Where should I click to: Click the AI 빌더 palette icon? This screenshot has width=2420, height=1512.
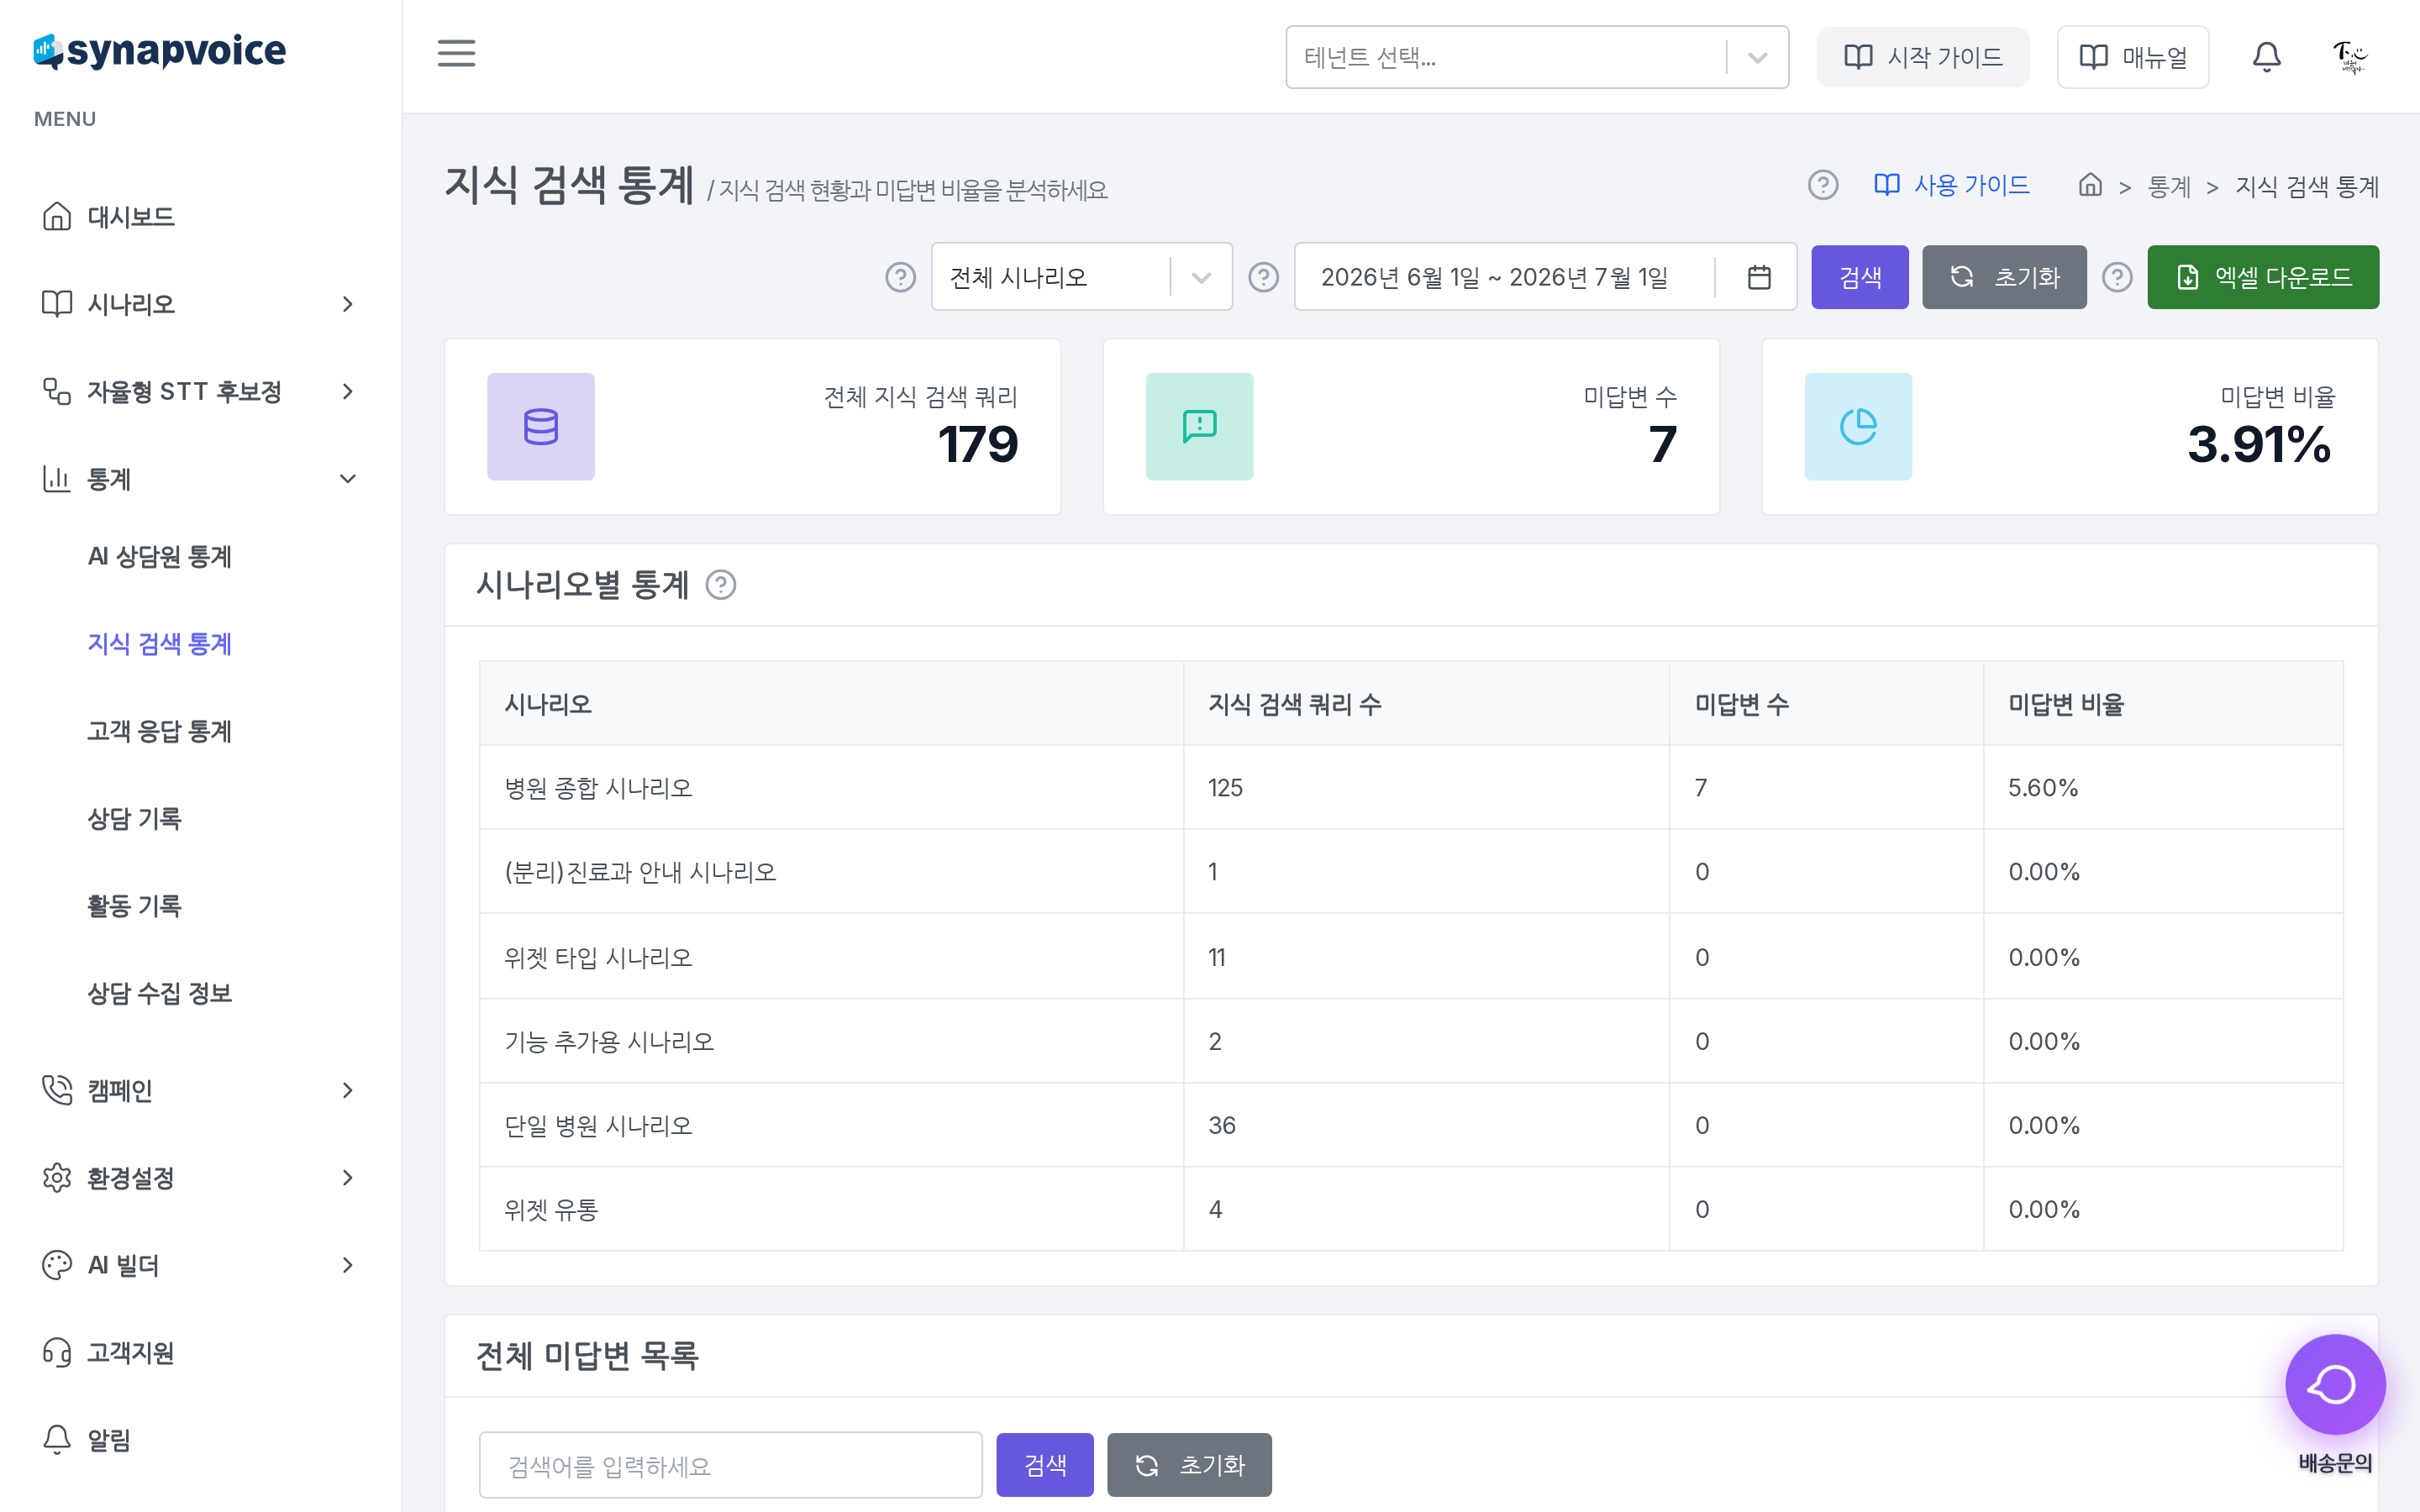pos(57,1265)
